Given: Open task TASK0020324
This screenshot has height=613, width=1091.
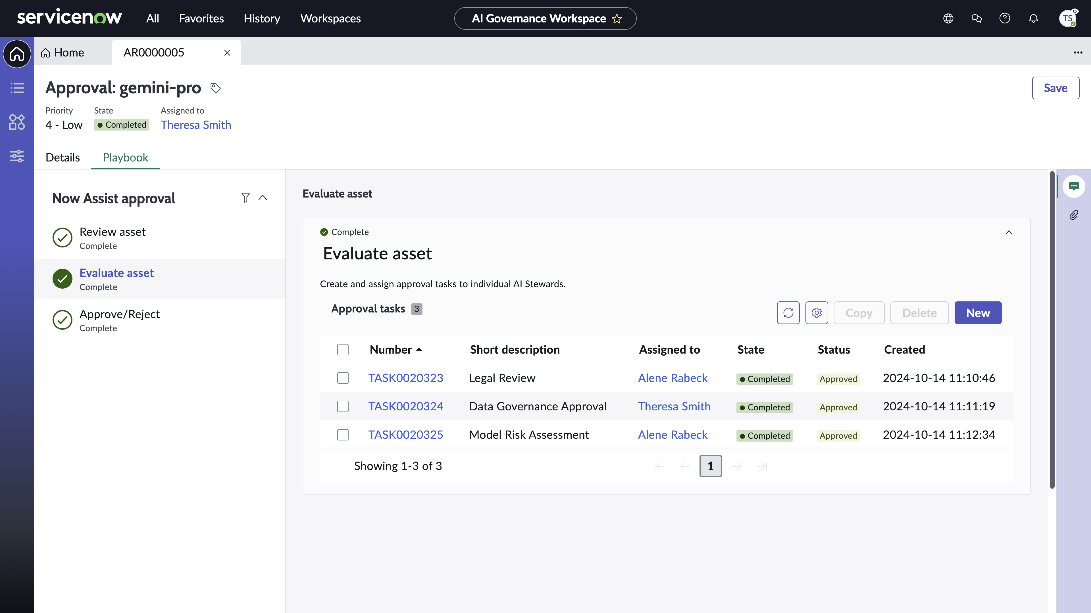Looking at the screenshot, I should click(x=406, y=406).
